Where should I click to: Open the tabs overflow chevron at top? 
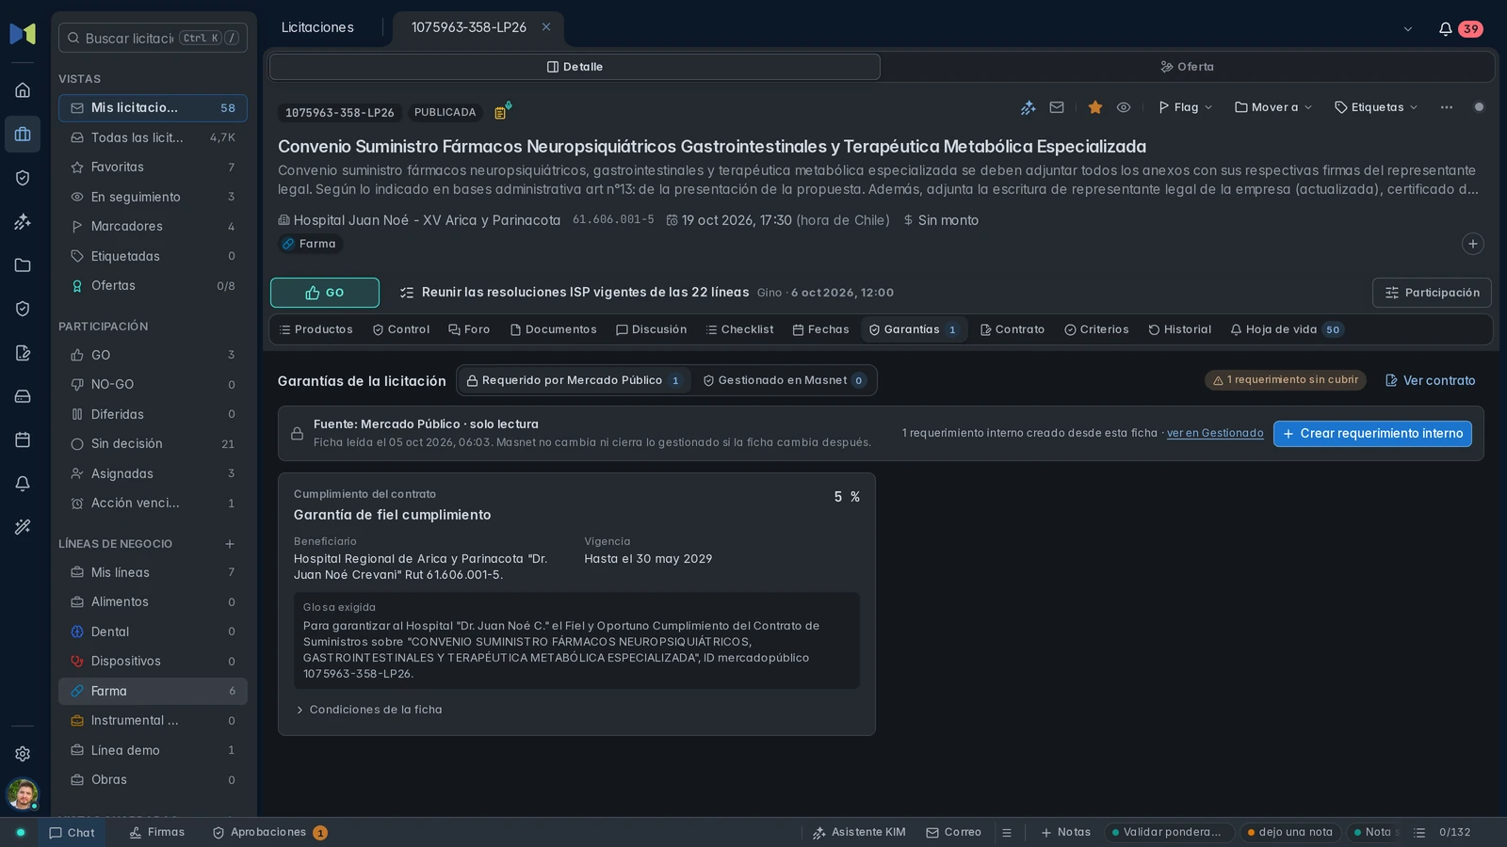pyautogui.click(x=1408, y=29)
